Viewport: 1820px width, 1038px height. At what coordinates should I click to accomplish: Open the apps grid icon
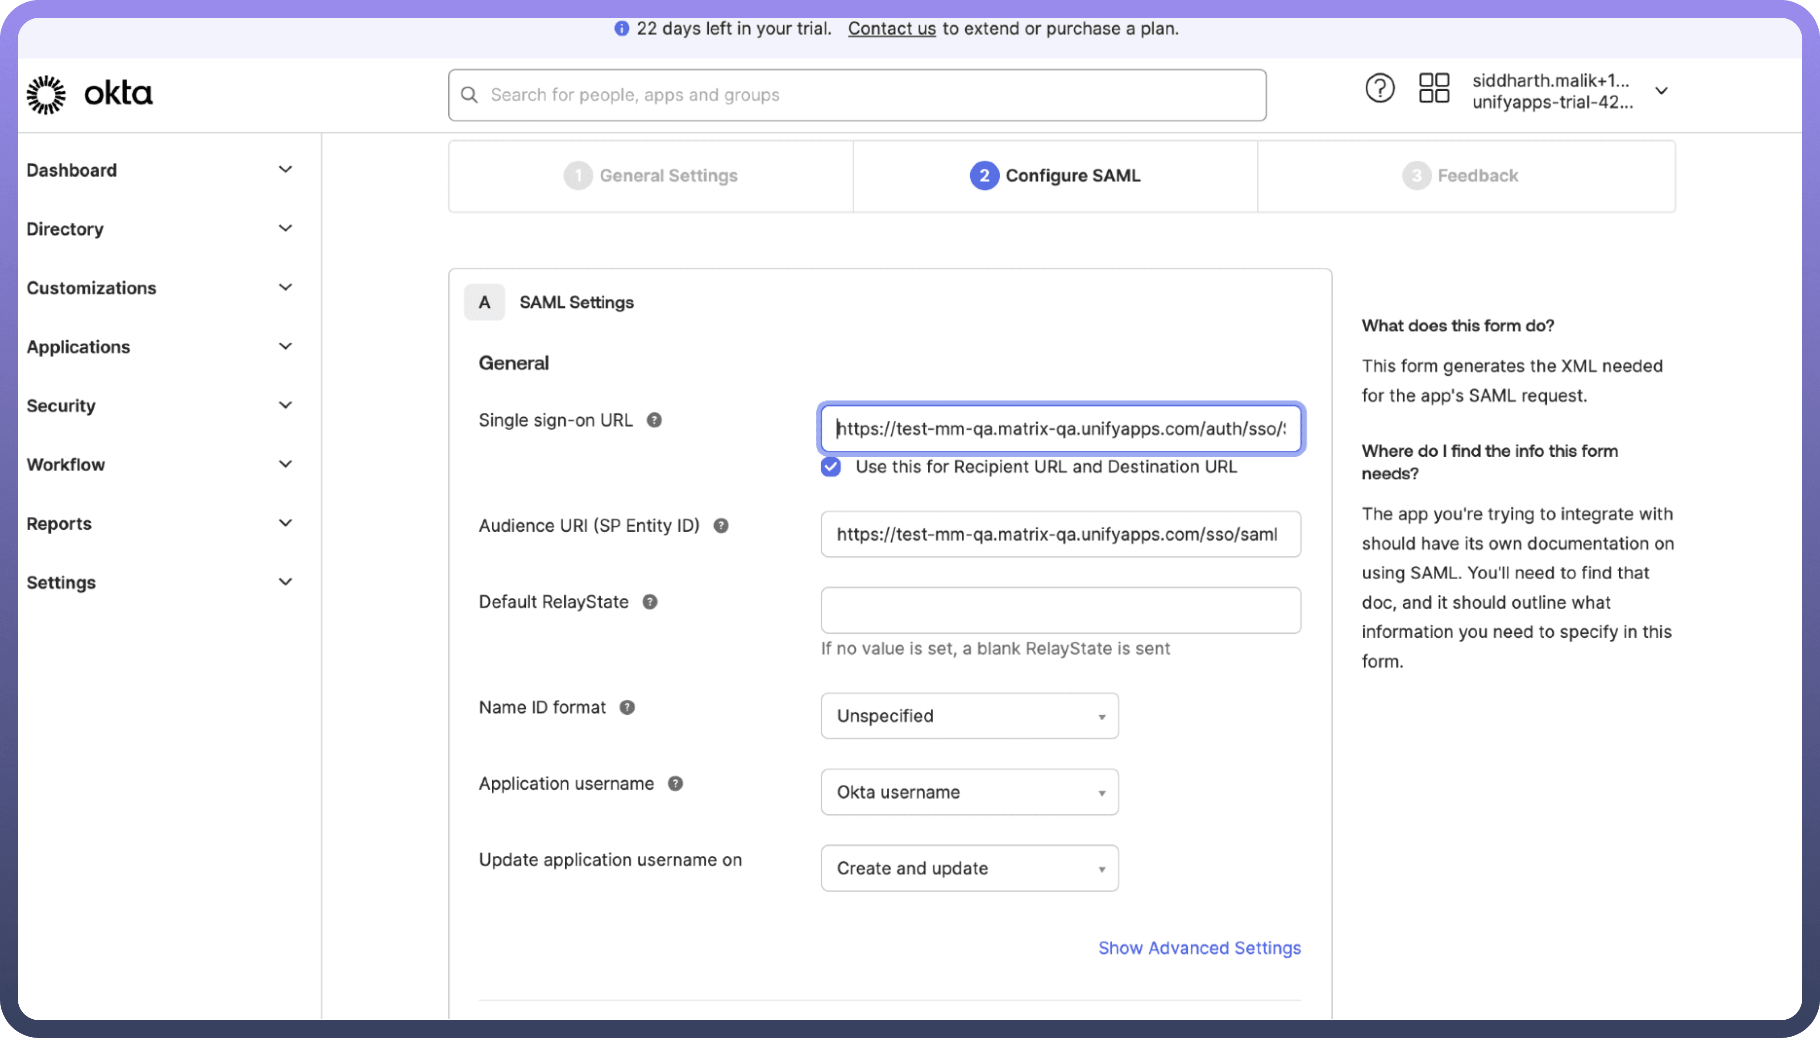click(x=1434, y=89)
